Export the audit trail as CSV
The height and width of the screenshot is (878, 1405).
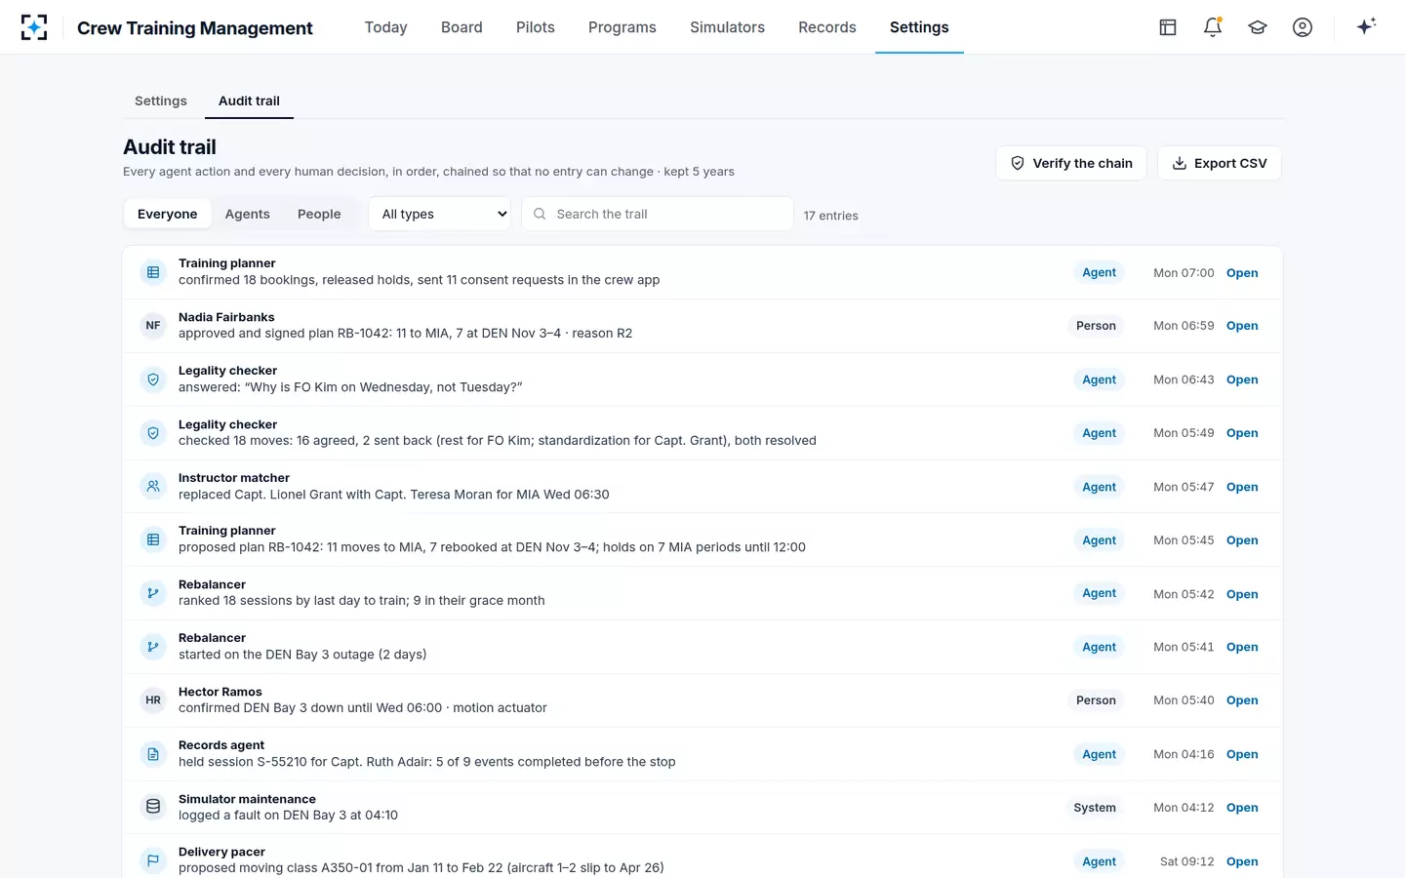click(x=1220, y=163)
